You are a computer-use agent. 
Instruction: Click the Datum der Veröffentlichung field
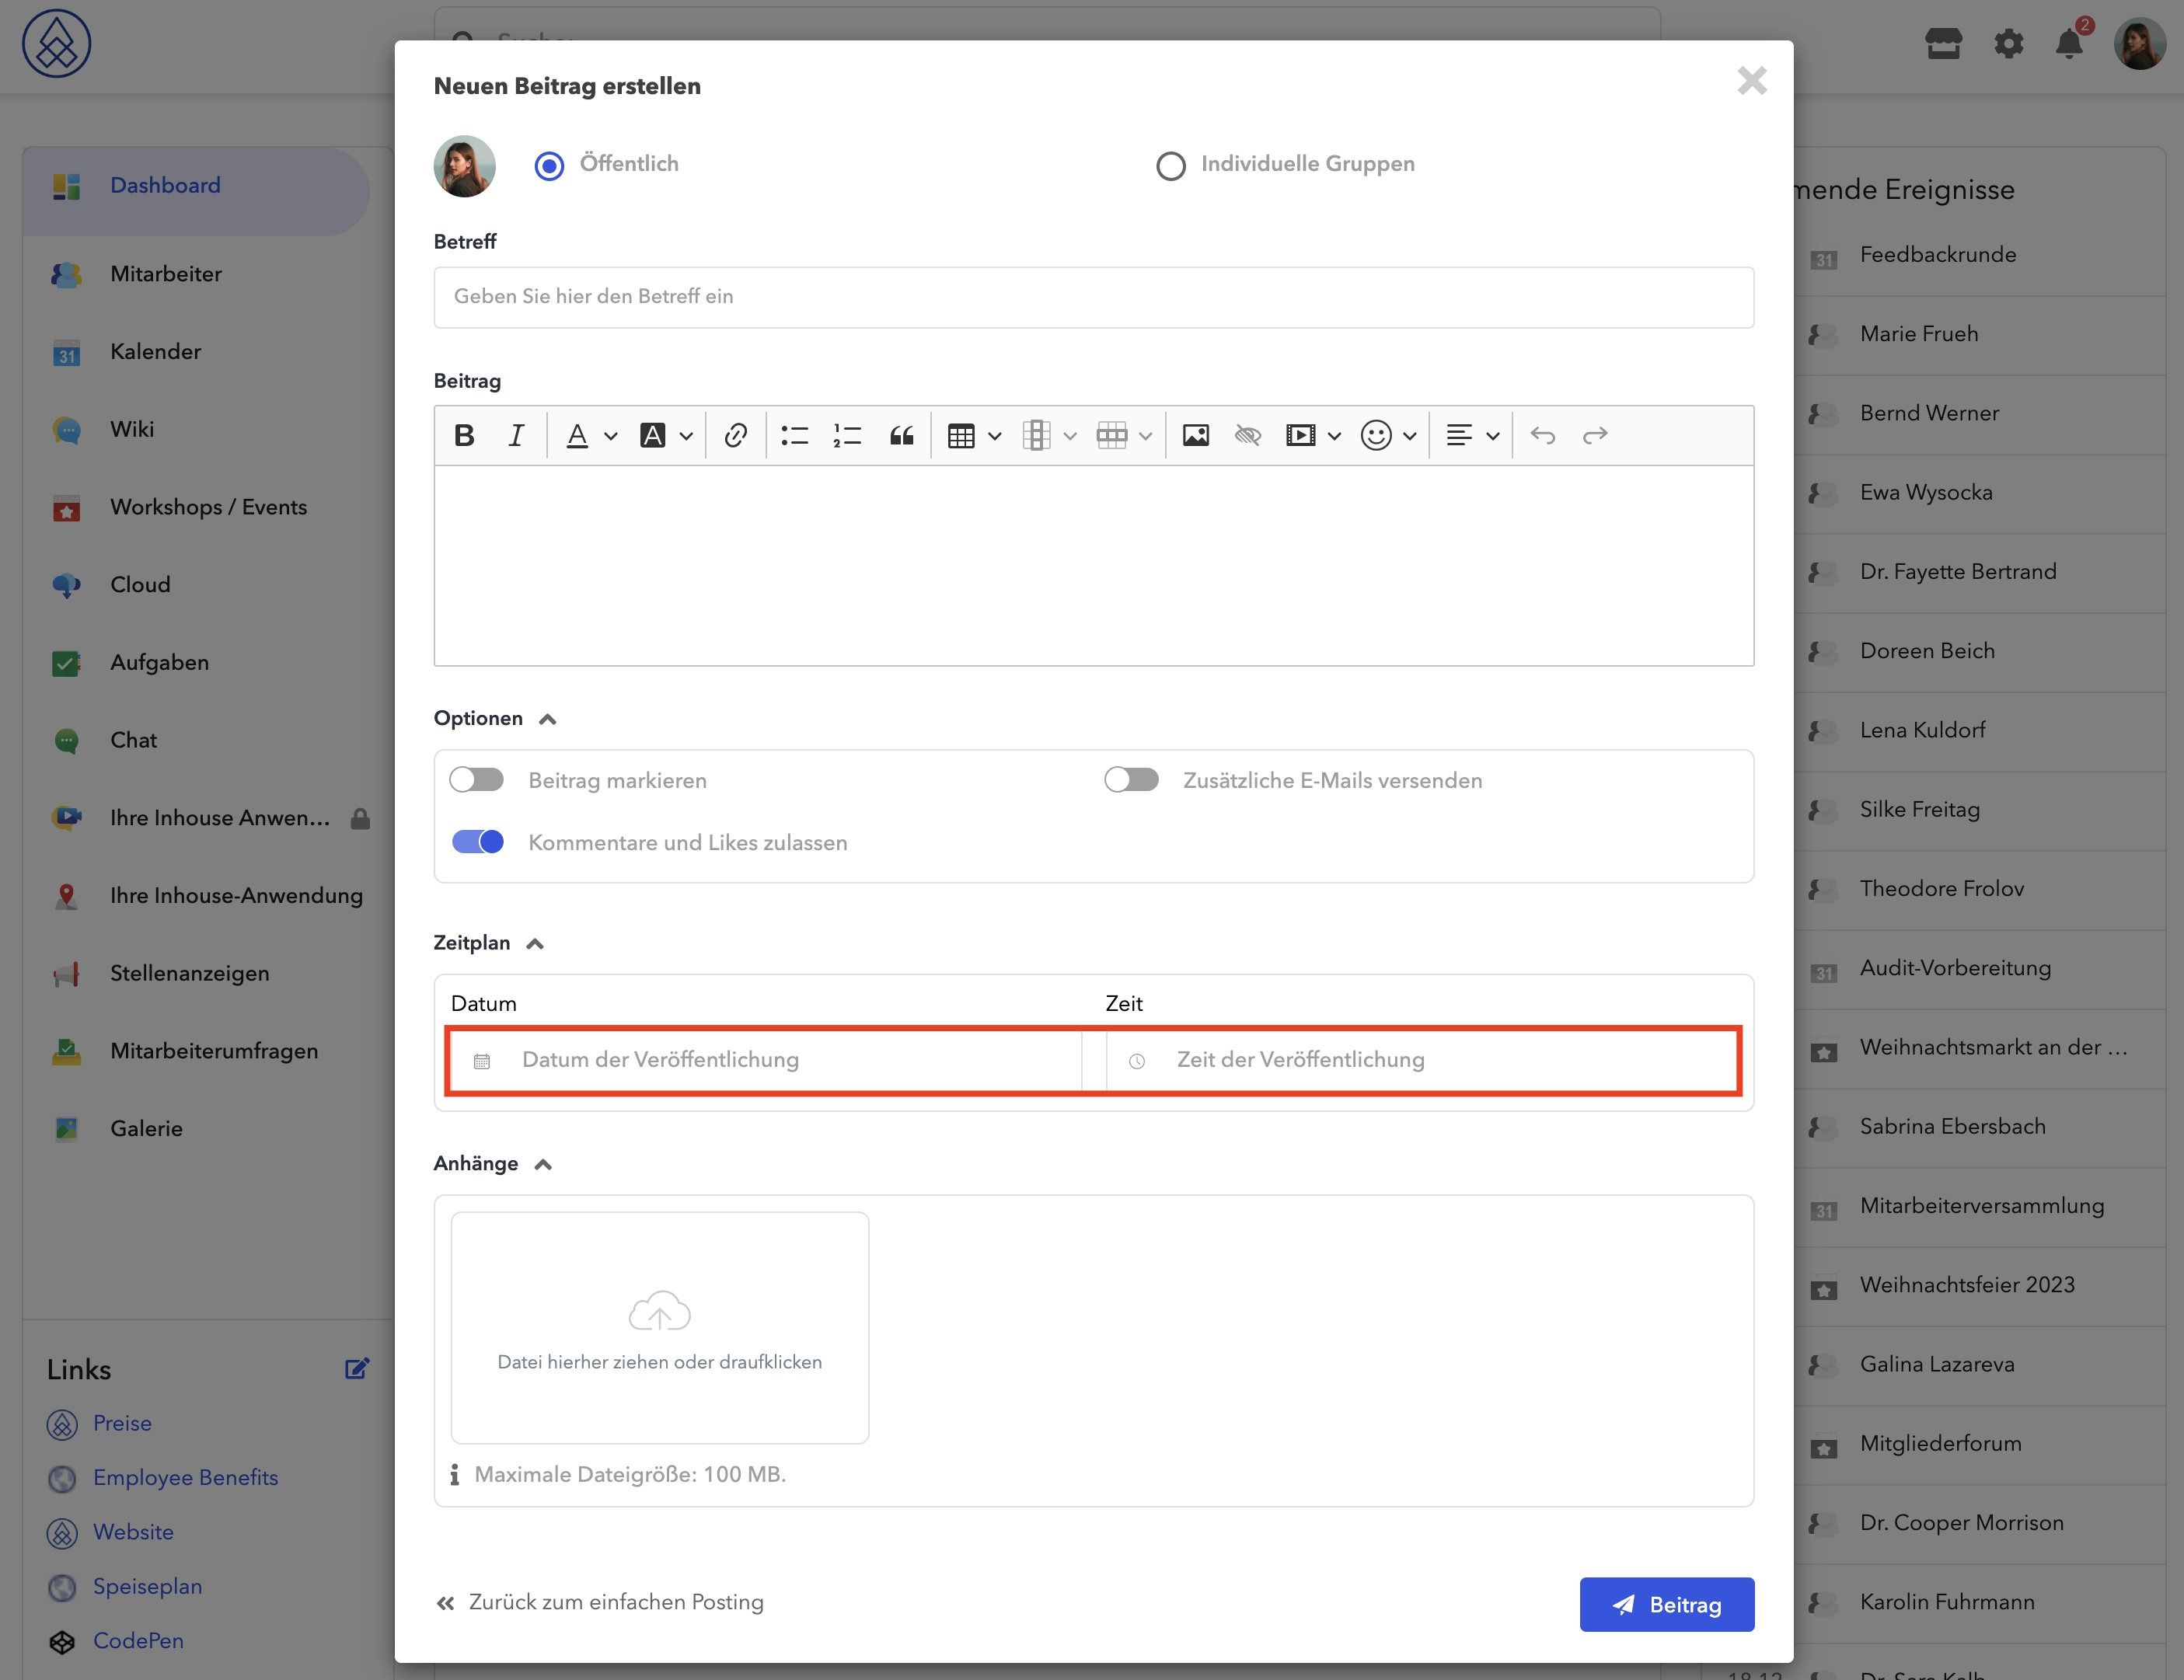(x=765, y=1060)
